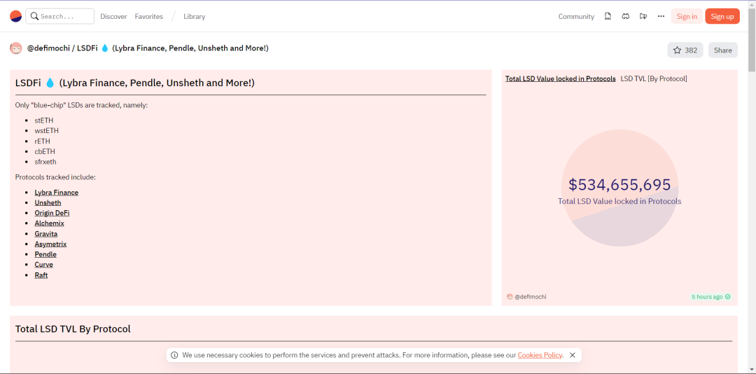This screenshot has height=374, width=756.
Task: Open the Unsheth link
Action: (x=48, y=202)
